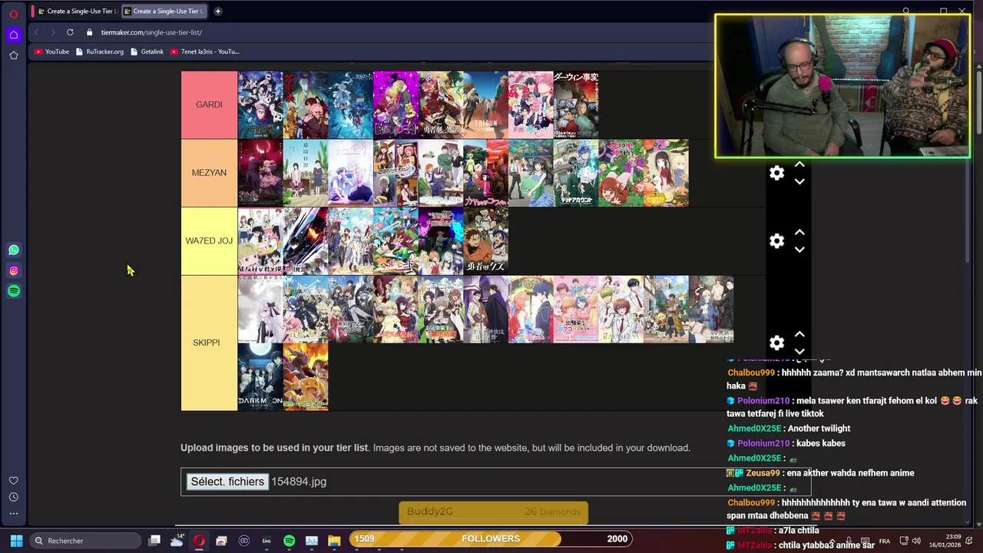This screenshot has height=553, width=983.
Task: Click the uploaded file name 154894.jpg
Action: click(x=299, y=482)
